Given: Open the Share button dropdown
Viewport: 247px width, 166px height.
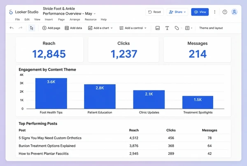Looking at the screenshot, I should click(x=177, y=12).
